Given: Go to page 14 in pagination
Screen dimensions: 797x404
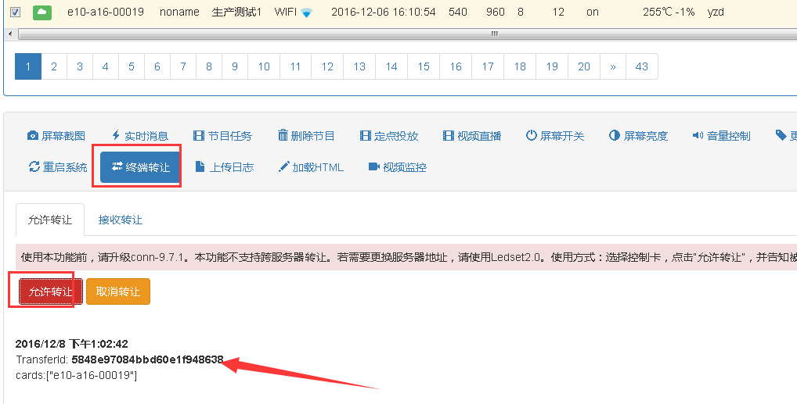Looking at the screenshot, I should 391,66.
